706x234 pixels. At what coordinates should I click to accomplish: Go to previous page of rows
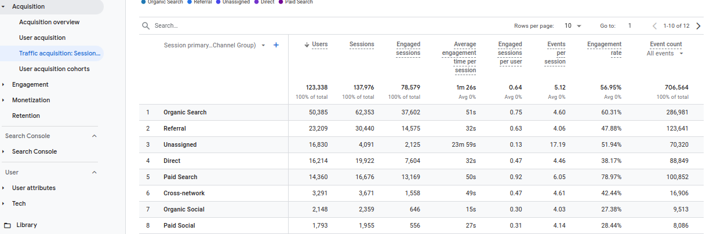click(654, 26)
